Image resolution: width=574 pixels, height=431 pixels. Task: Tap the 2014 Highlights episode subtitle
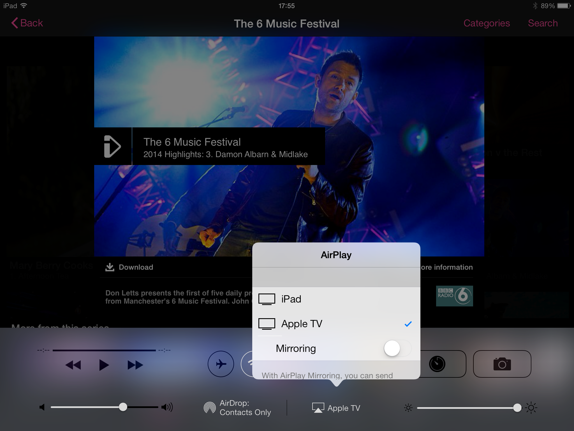tap(226, 154)
